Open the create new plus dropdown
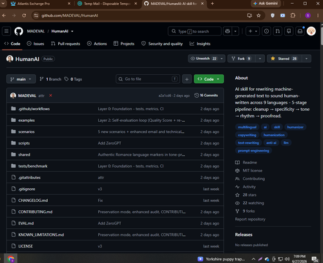The height and width of the screenshot is (263, 323). pyautogui.click(x=253, y=32)
